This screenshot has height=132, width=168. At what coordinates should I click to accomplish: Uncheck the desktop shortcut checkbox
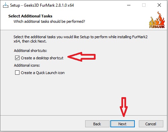(17, 58)
